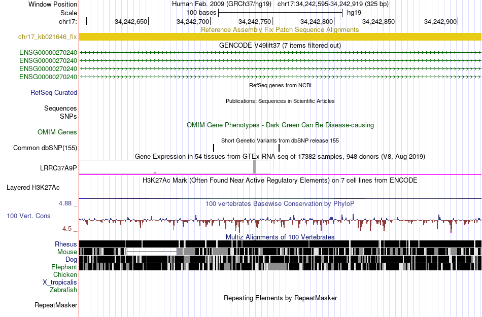482x317 pixels.
Task: Open Reference Assembly Fix Patch Sequence Alignments title
Action: click(280, 29)
